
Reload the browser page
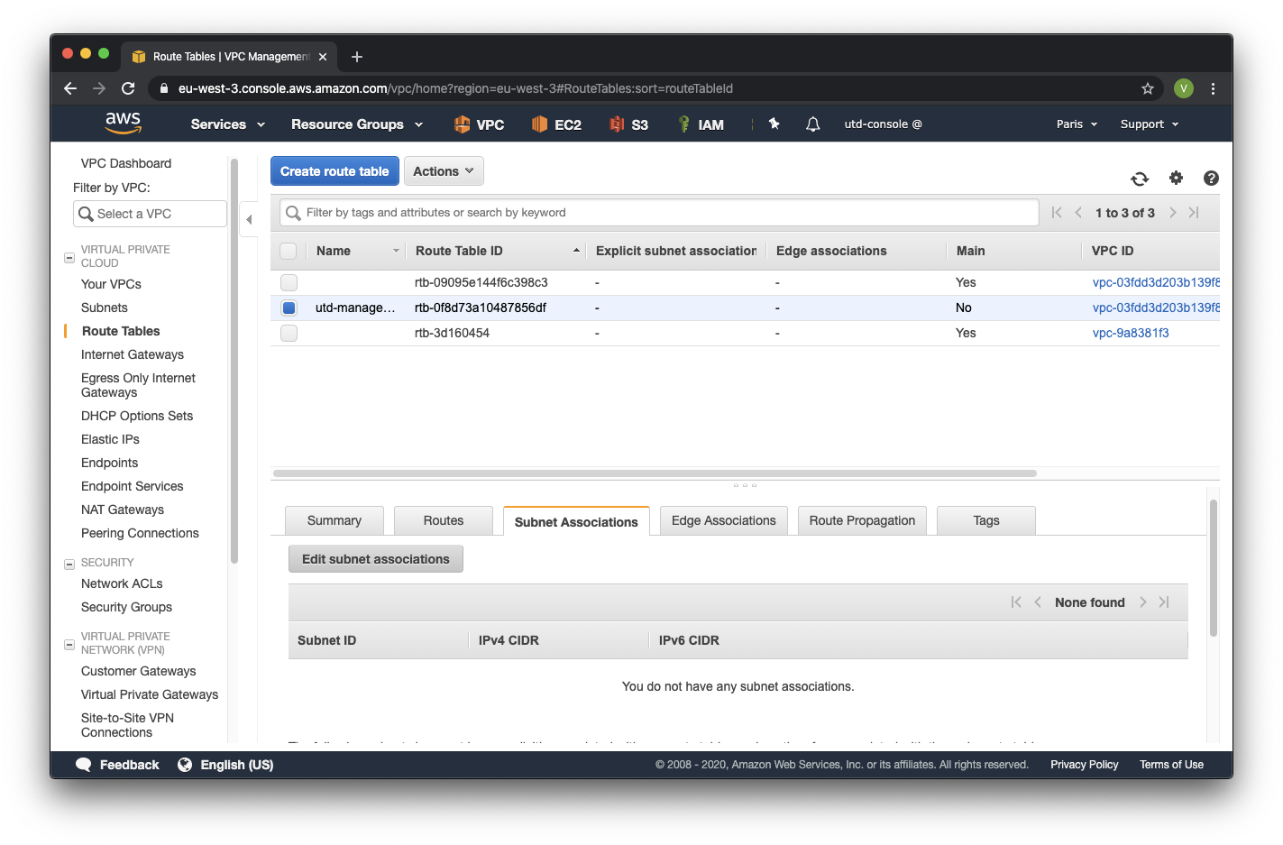point(128,88)
